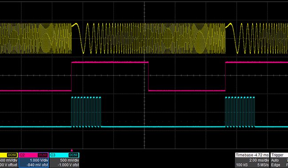Click the yellow DC50 coupling badge

[12, 155]
